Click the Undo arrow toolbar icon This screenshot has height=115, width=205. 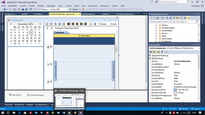(31, 10)
